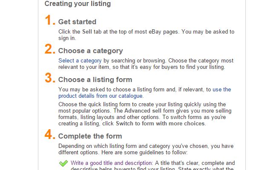Click the orange step number 3
This screenshot has width=265, height=170.
[x=50, y=78]
